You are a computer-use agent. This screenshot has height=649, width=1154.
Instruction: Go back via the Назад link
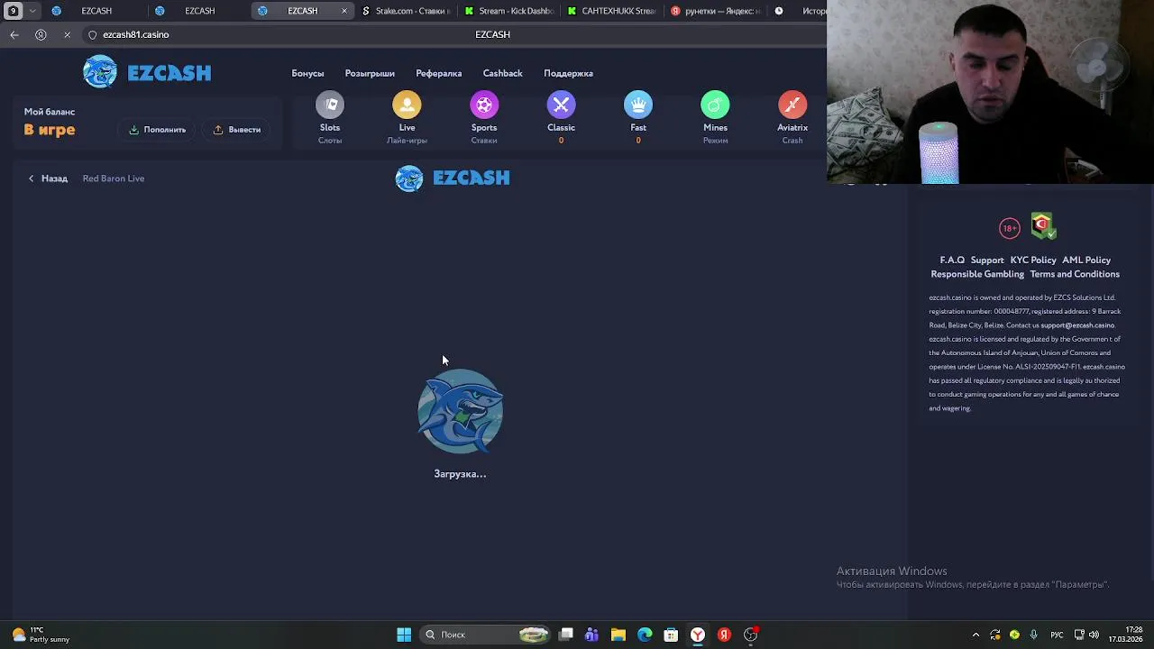click(x=48, y=178)
